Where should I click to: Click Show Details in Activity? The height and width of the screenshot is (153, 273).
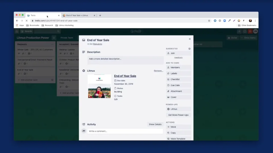[x=155, y=124]
